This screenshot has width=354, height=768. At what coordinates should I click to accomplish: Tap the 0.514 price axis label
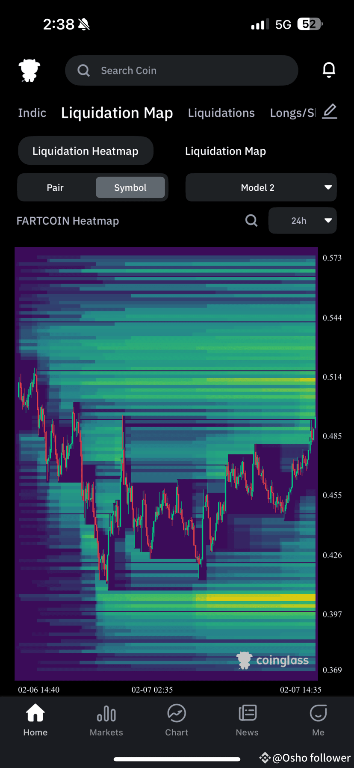pos(332,377)
